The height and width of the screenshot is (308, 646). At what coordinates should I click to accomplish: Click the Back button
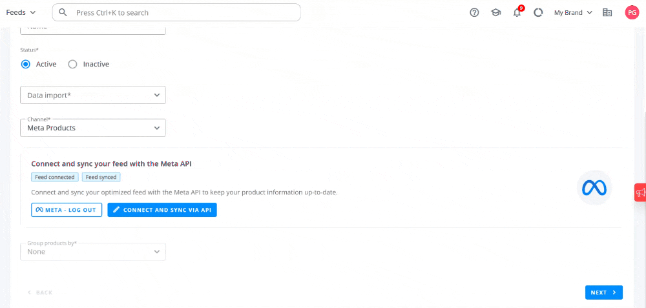pos(39,293)
